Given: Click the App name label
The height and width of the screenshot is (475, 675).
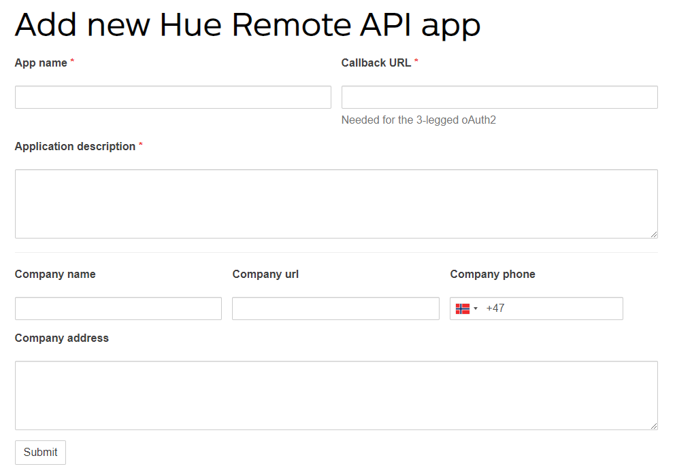Looking at the screenshot, I should coord(41,63).
